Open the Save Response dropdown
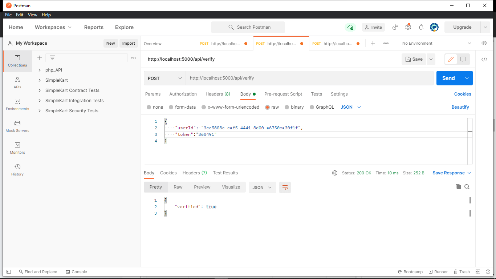Image resolution: width=496 pixels, height=279 pixels. (452, 173)
